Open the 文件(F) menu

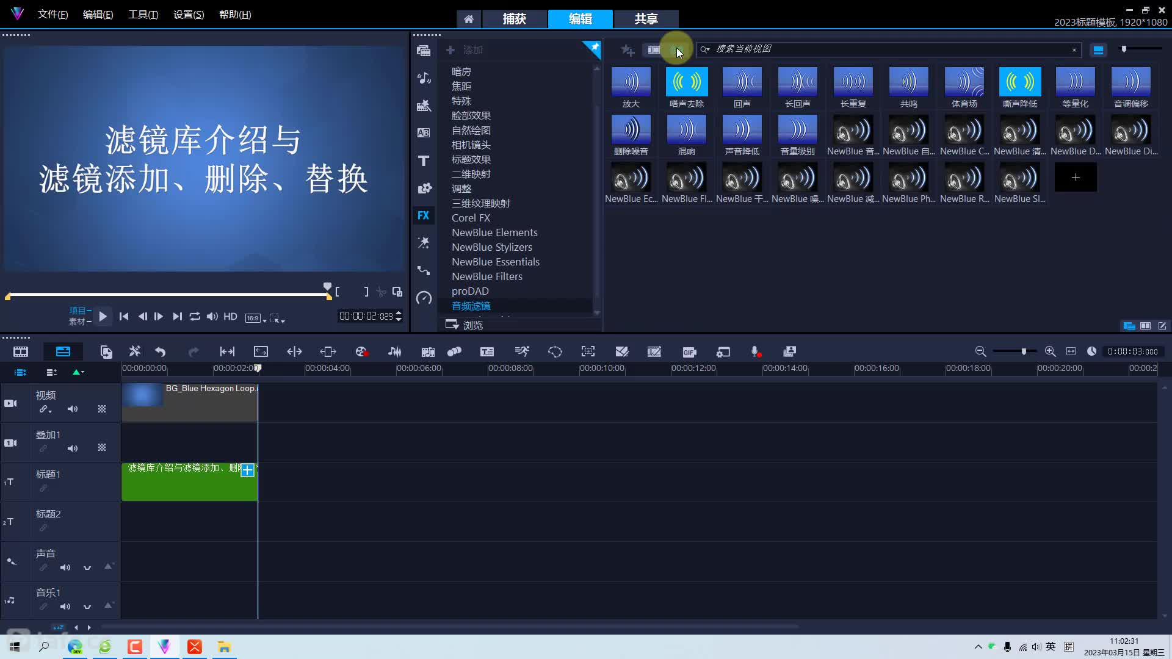pyautogui.click(x=52, y=15)
